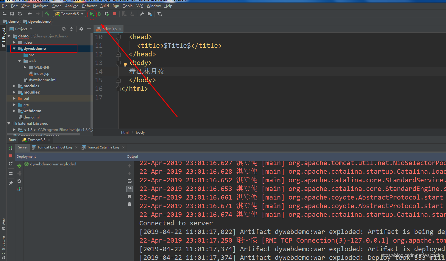Collapse the demo root folder
Screen dimensions: 446x261
click(9, 36)
